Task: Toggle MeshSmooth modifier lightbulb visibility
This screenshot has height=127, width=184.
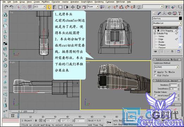Action: [x=155, y=28]
